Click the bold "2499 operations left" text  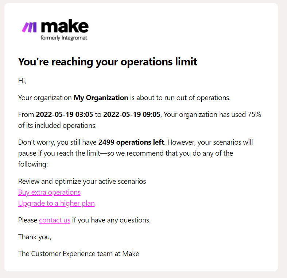131,142
